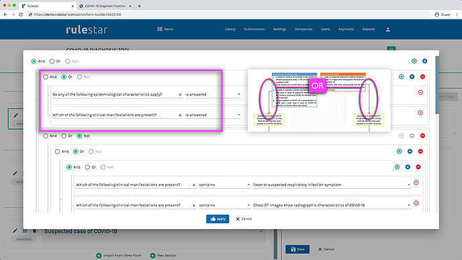Image resolution: width=462 pixels, height=260 pixels.
Task: Open the 'is answered' dropdown for the clinical manifestations question
Action: [x=213, y=115]
